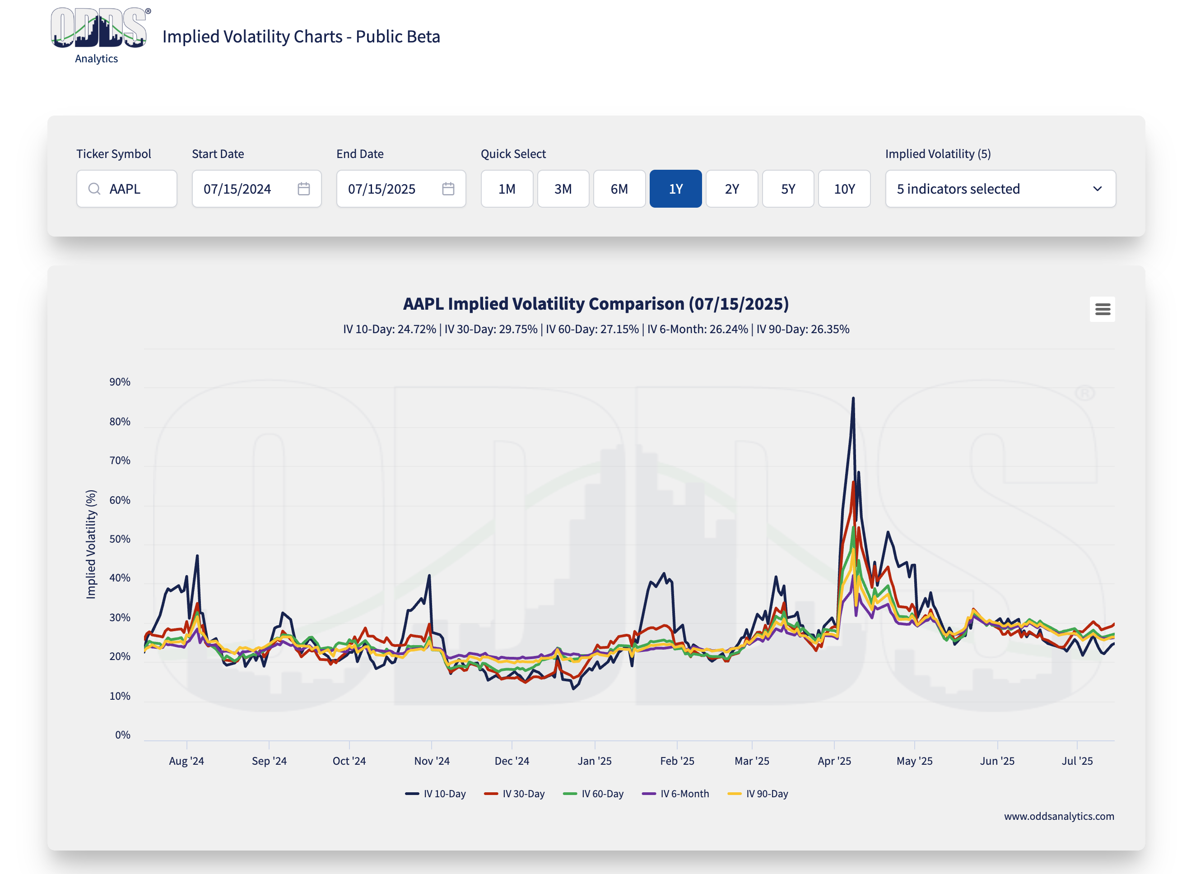This screenshot has width=1191, height=874.
Task: Click the 'Quick Select' label
Action: (513, 154)
